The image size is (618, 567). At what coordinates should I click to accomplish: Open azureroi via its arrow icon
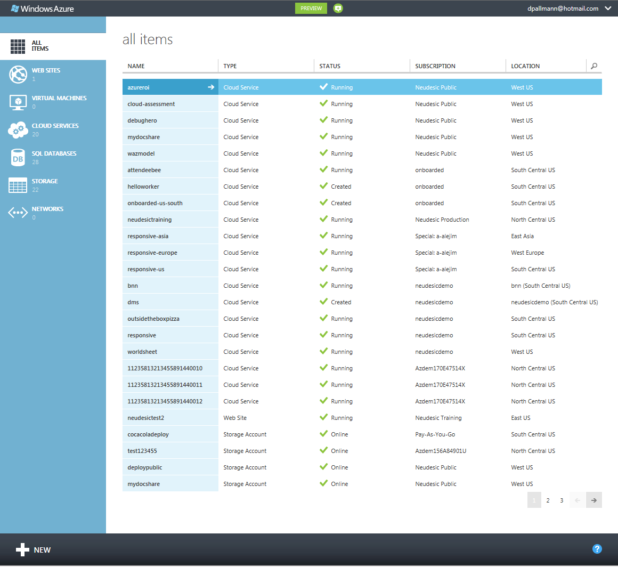point(211,87)
